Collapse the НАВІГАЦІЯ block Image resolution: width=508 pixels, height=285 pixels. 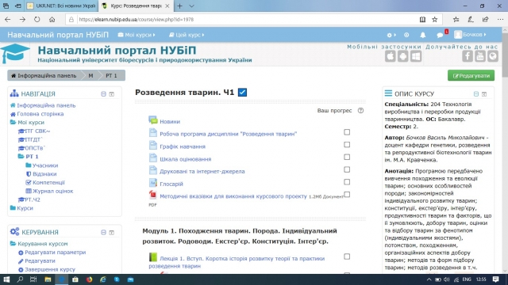click(x=103, y=94)
